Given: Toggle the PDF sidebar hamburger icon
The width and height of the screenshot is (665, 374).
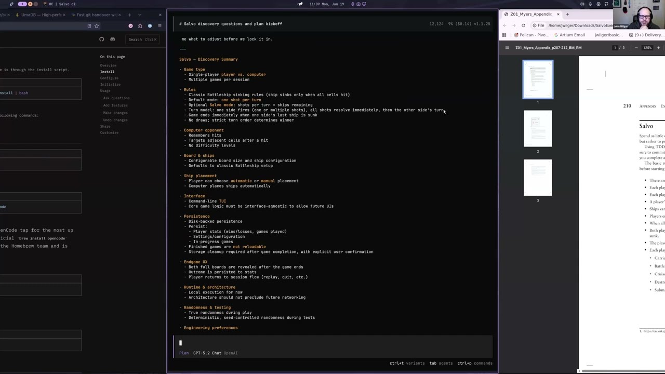Looking at the screenshot, I should (507, 48).
